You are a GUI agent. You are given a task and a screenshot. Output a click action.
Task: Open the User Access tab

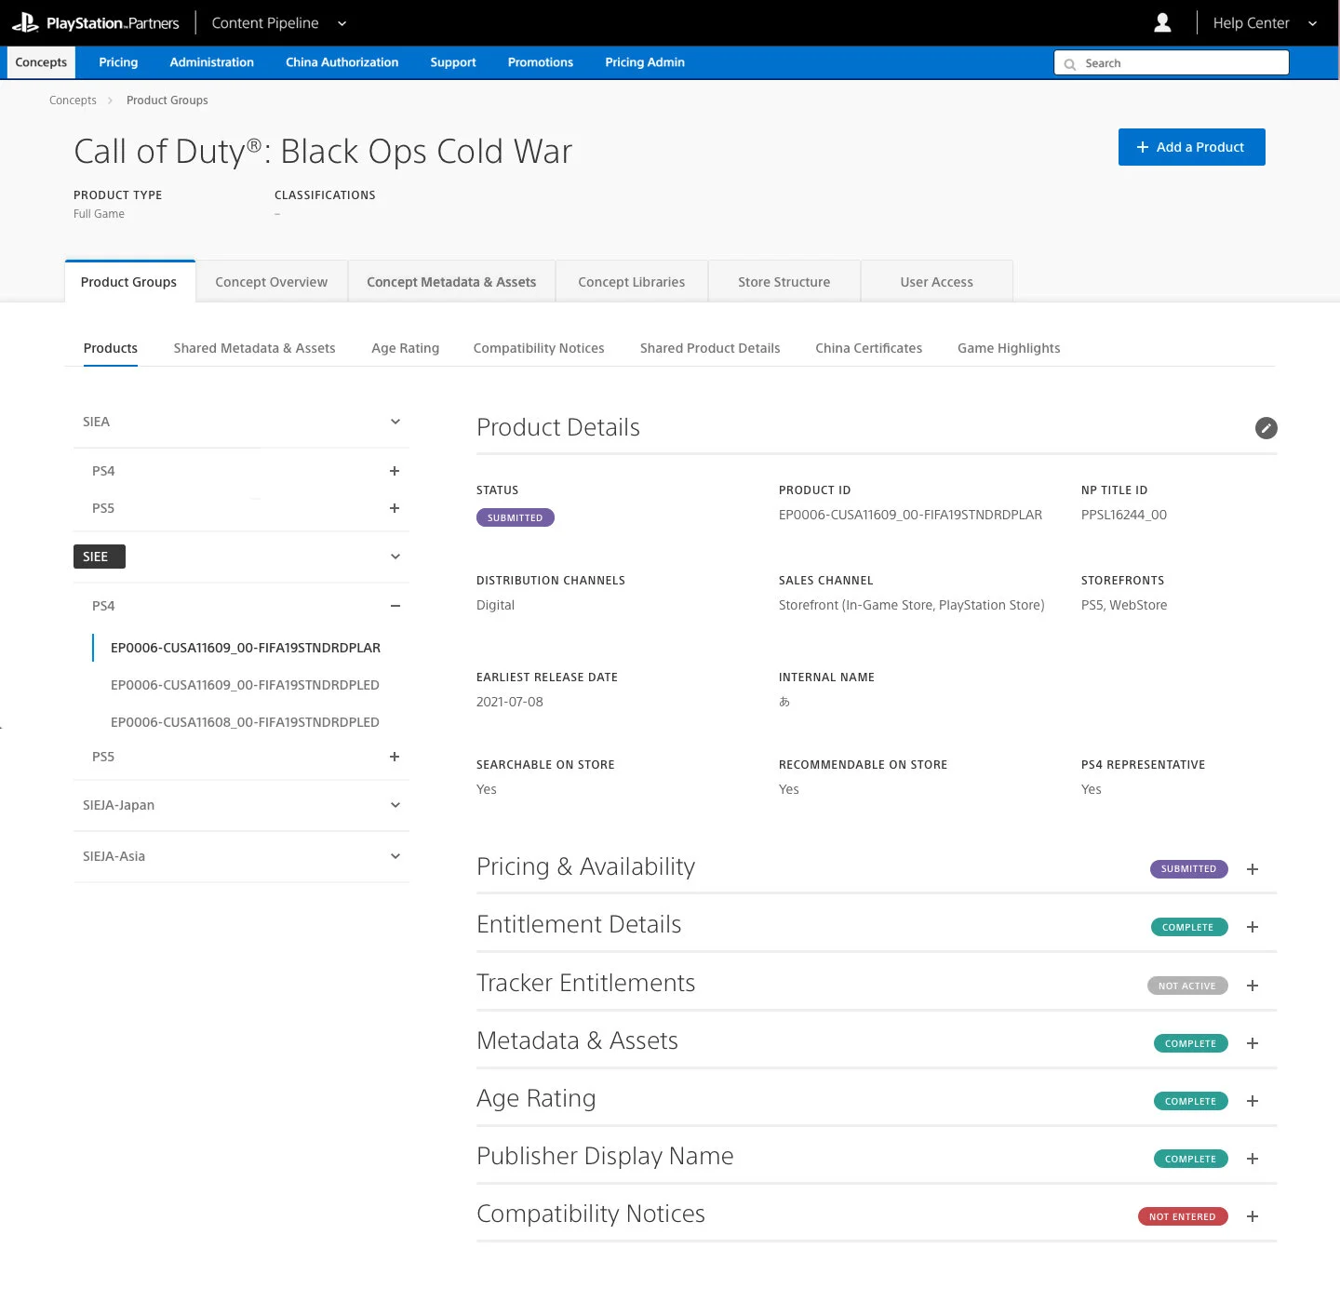click(x=937, y=281)
